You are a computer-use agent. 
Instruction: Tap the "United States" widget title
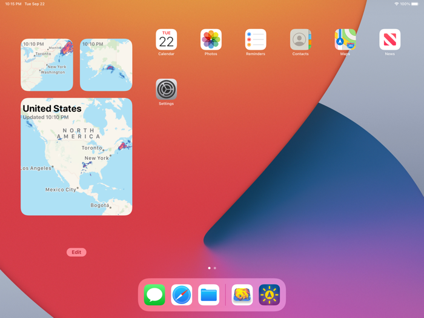52,108
